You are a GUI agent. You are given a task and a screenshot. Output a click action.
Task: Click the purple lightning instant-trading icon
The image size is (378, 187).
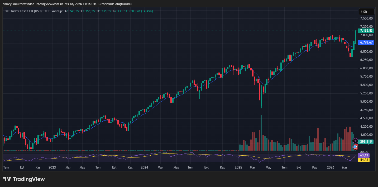point(355,141)
